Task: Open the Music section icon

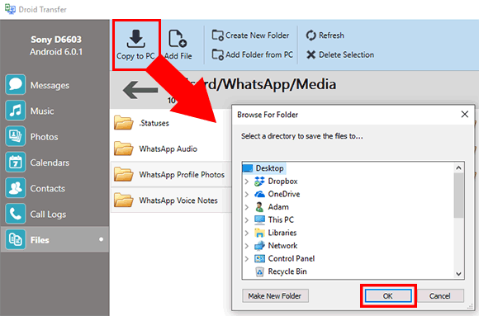Action: pos(15,111)
